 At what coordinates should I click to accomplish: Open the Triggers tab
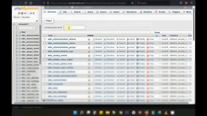[174, 12]
